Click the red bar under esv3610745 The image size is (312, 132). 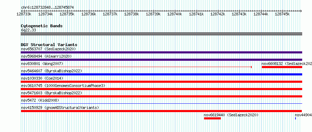pyautogui.click(x=161, y=89)
